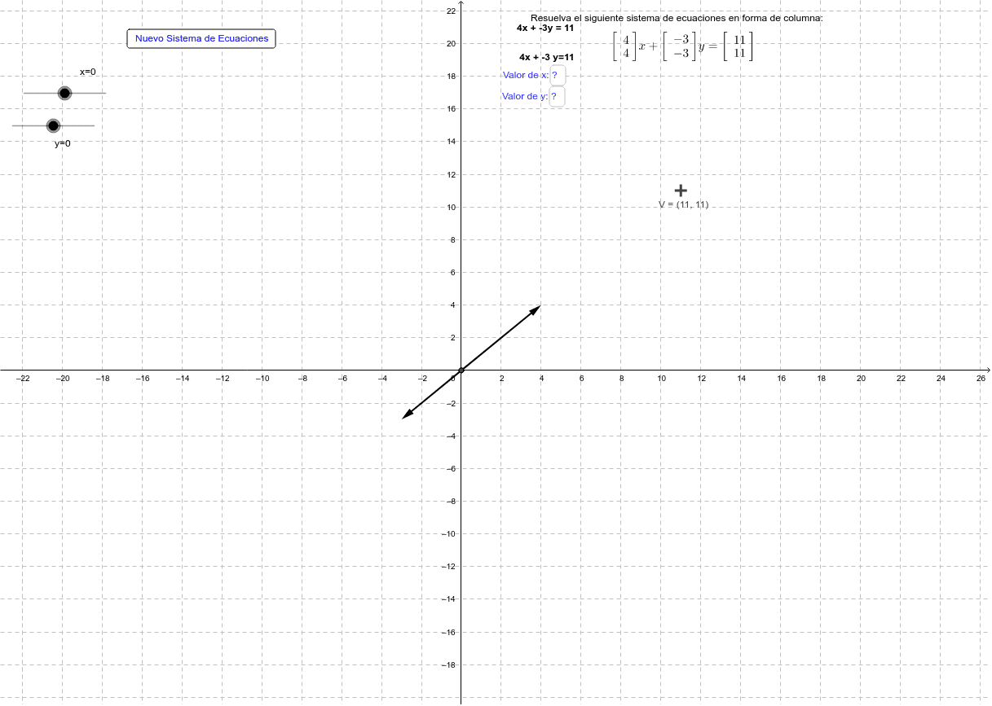Image resolution: width=992 pixels, height=706 pixels.
Task: Click the Nuevo Sistema de Ecuaciones button
Action: click(201, 38)
